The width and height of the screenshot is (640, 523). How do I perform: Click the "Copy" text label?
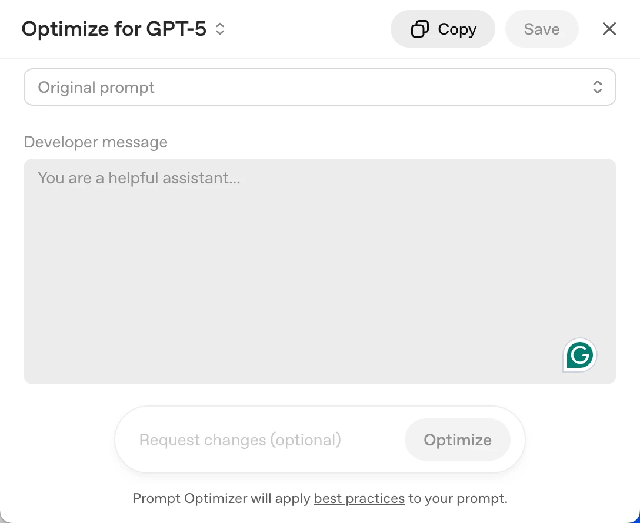click(457, 29)
